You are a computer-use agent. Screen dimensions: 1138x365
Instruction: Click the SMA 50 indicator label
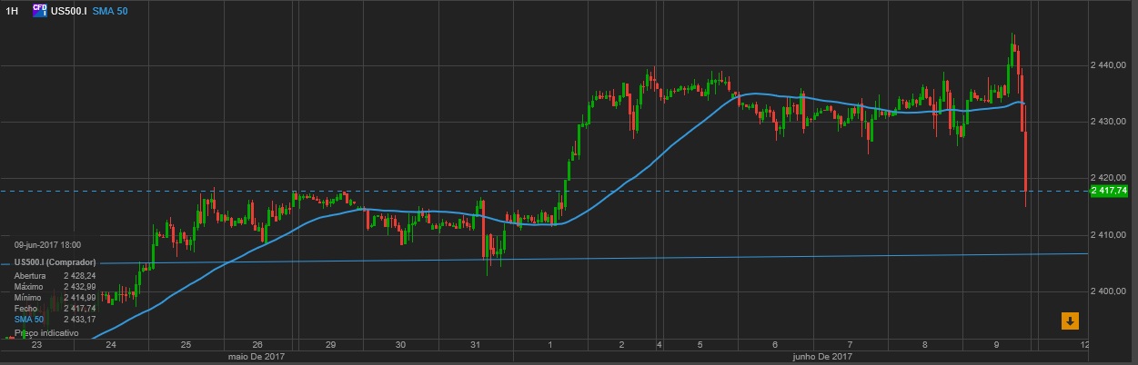pyautogui.click(x=111, y=10)
